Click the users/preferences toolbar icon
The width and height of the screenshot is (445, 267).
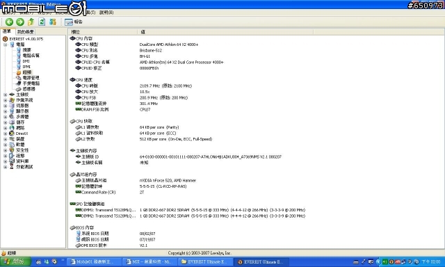[53, 22]
